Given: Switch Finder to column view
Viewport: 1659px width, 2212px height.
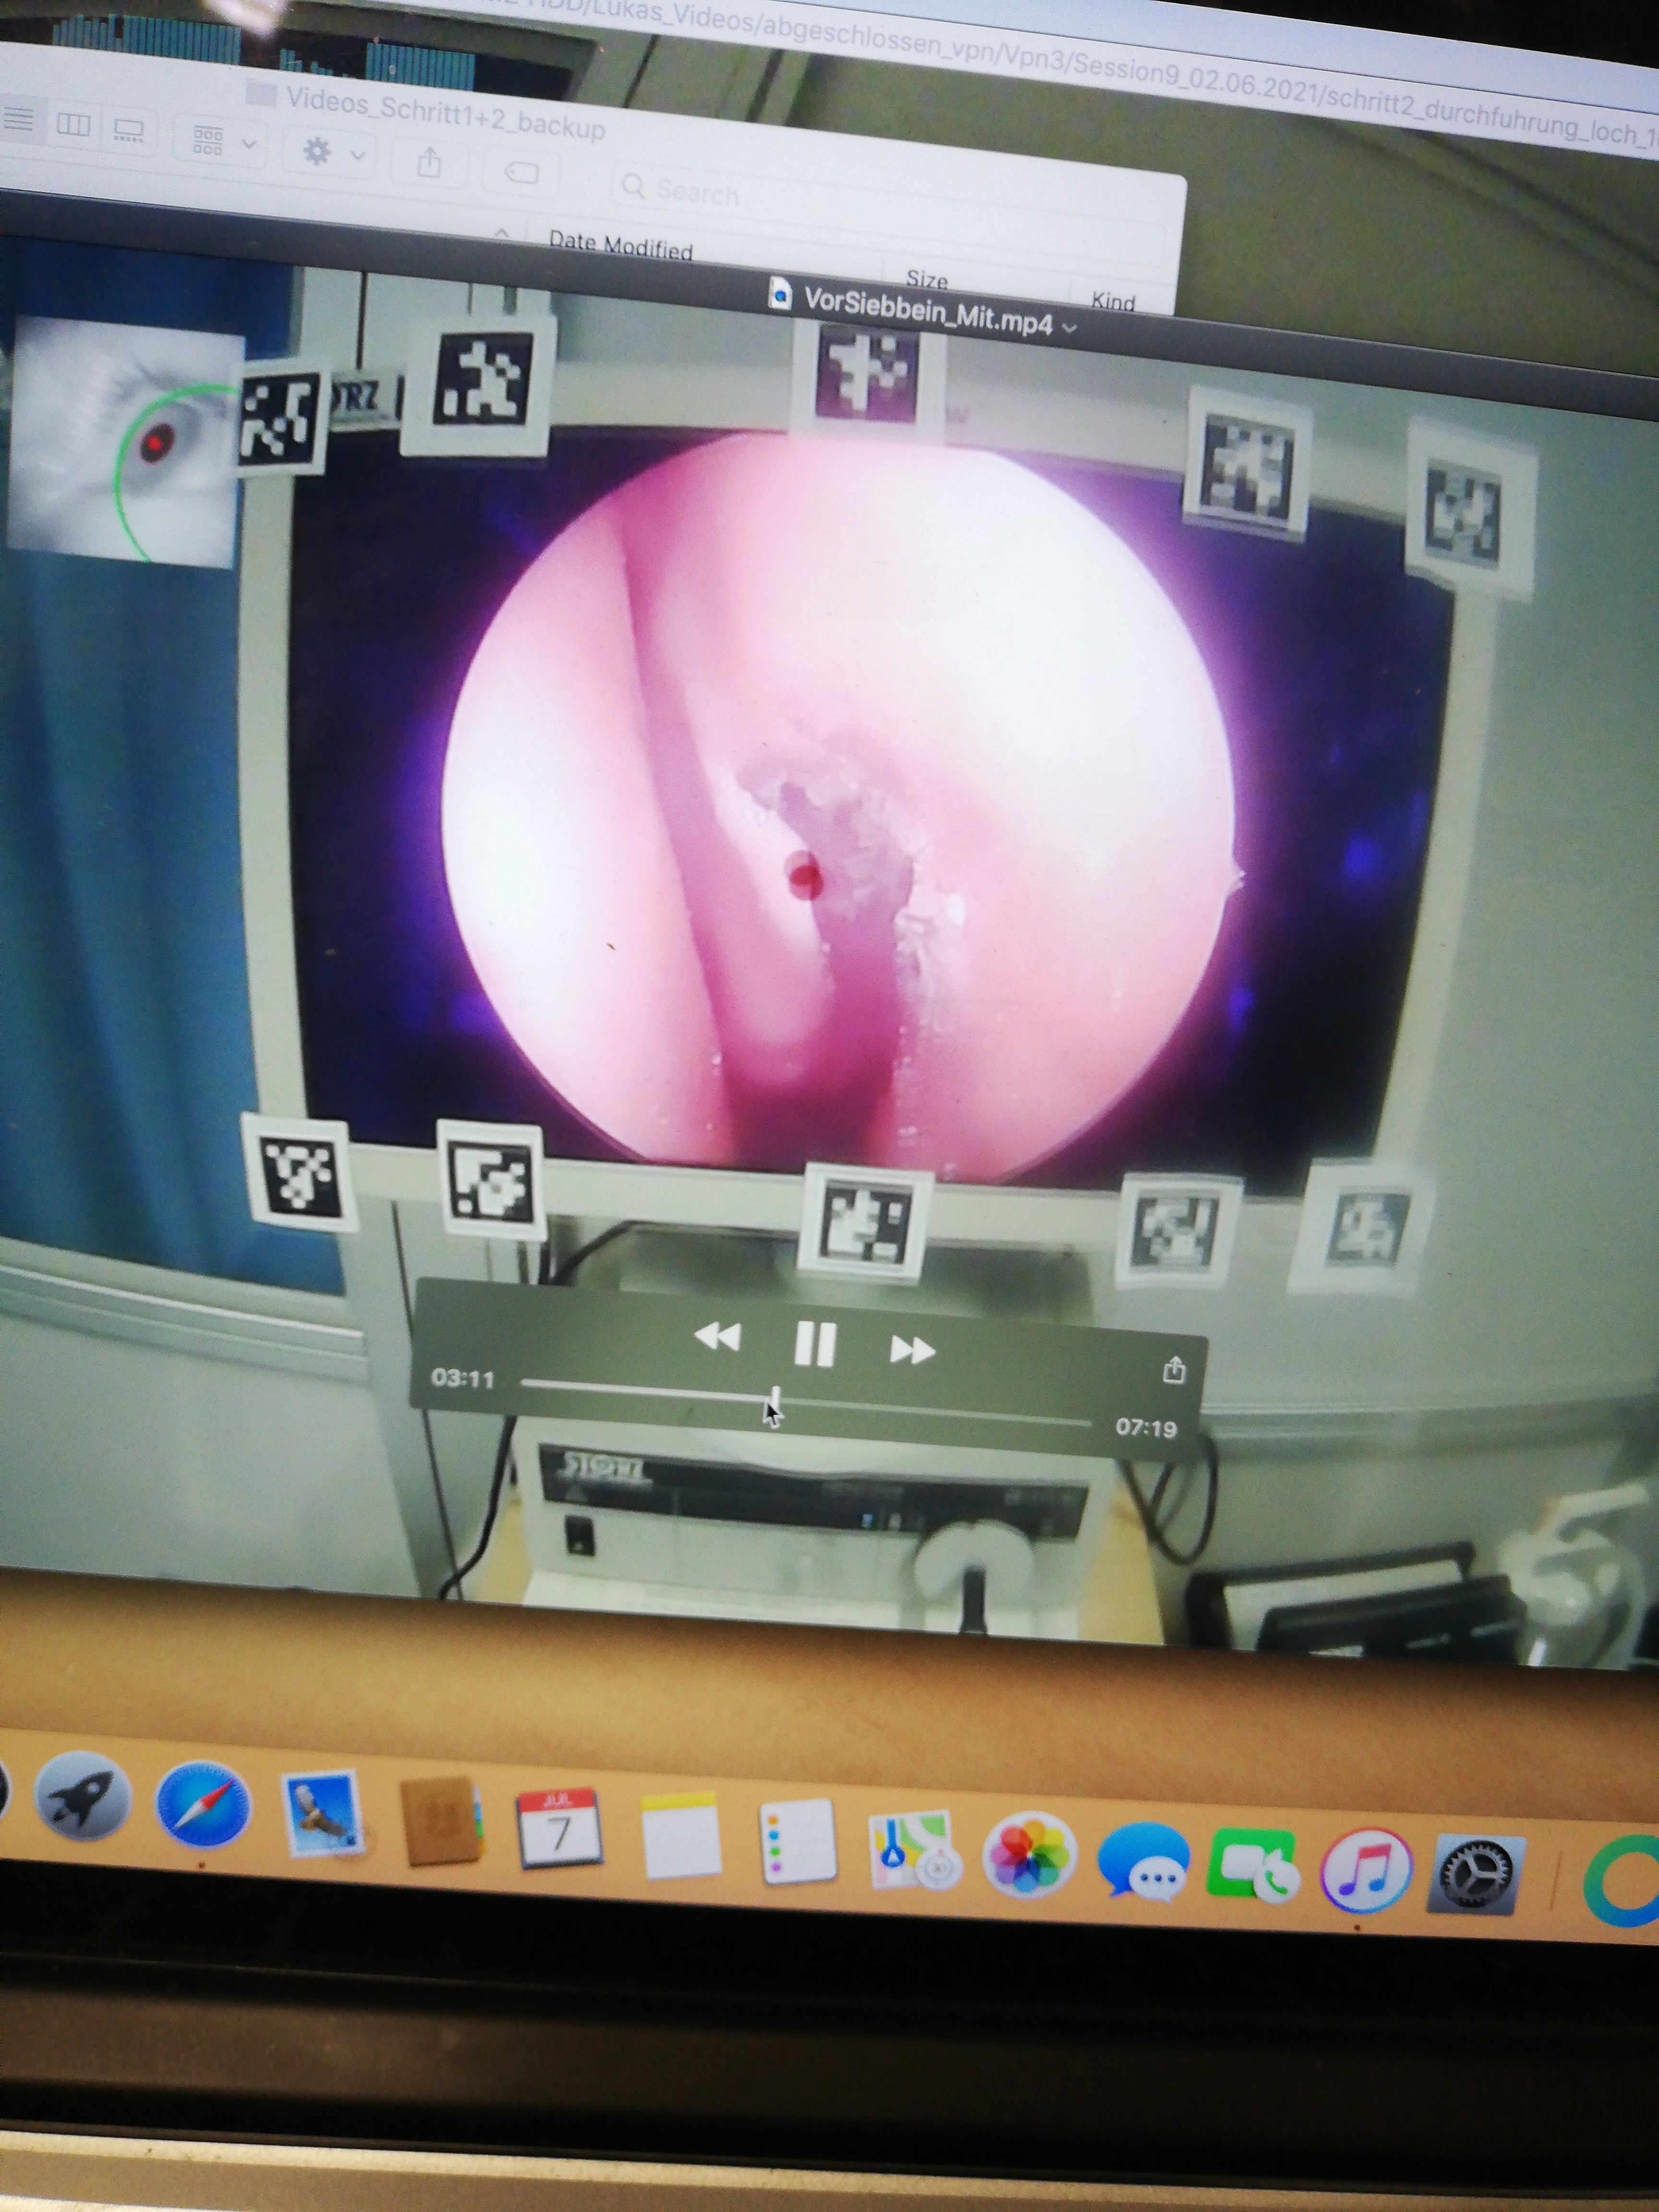Looking at the screenshot, I should pos(73,124).
